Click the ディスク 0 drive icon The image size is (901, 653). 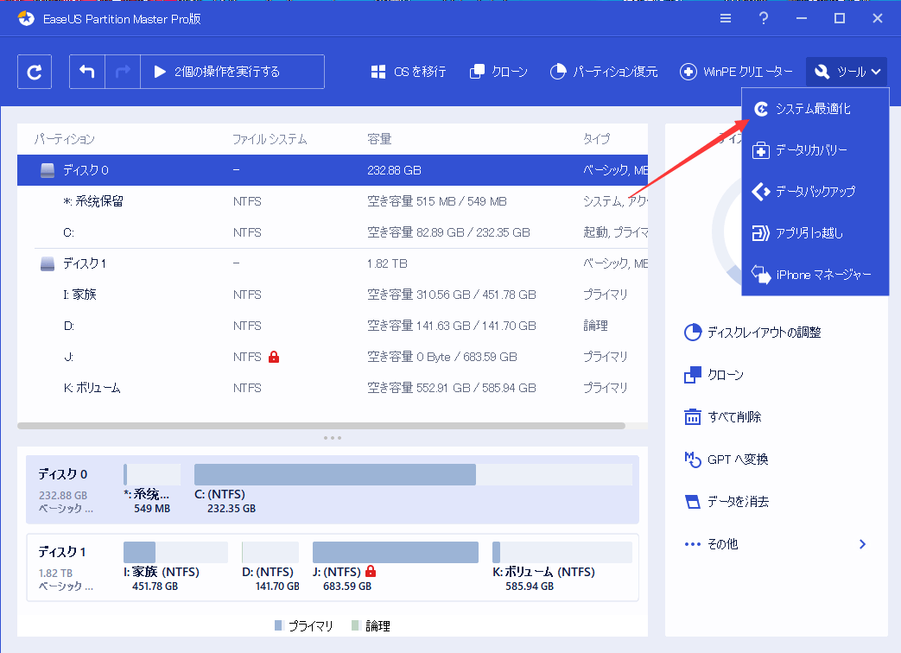coord(48,170)
